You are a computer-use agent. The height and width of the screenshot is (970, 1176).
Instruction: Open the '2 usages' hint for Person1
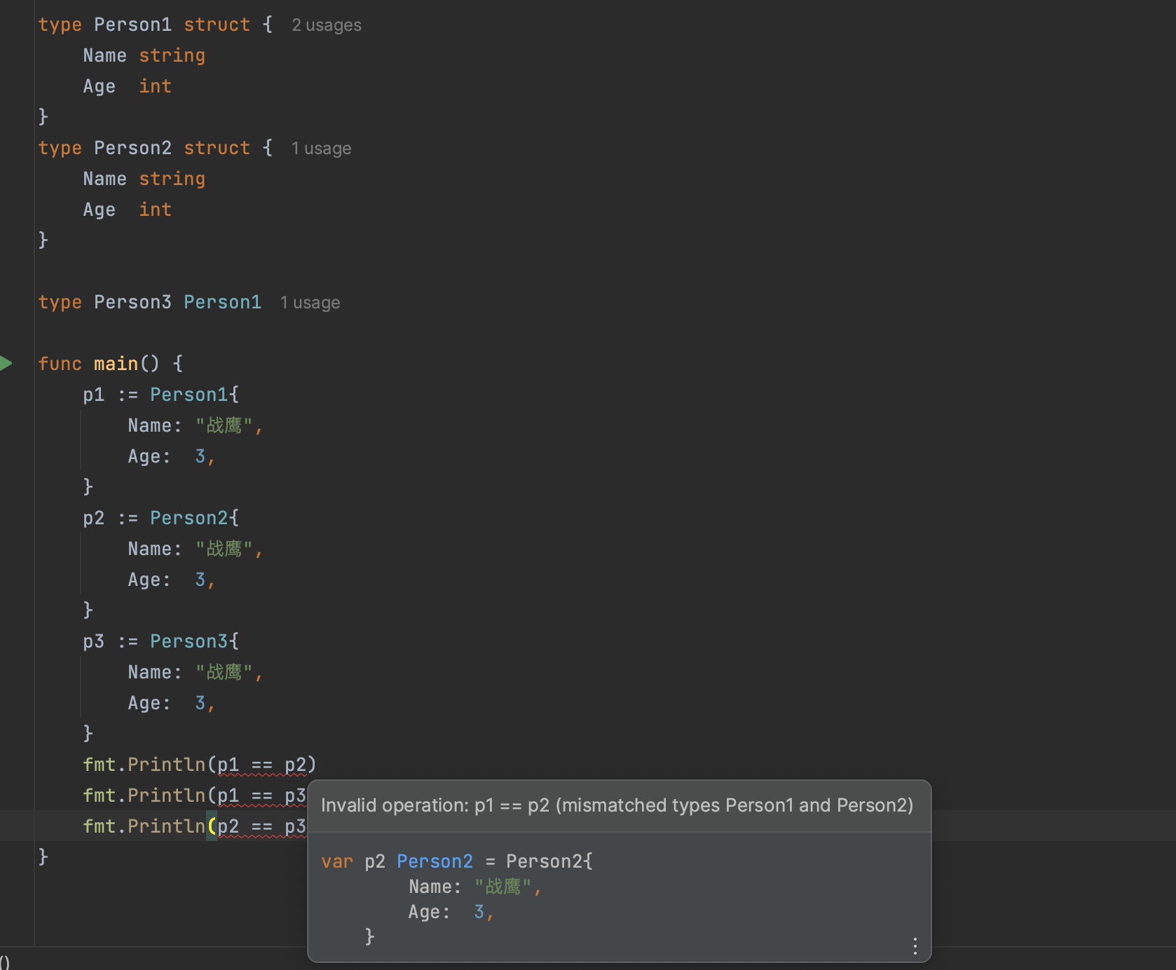pos(327,25)
